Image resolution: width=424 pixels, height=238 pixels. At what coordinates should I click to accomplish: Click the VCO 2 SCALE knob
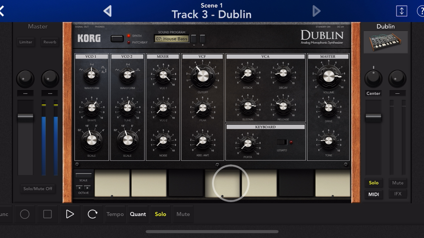(x=128, y=140)
